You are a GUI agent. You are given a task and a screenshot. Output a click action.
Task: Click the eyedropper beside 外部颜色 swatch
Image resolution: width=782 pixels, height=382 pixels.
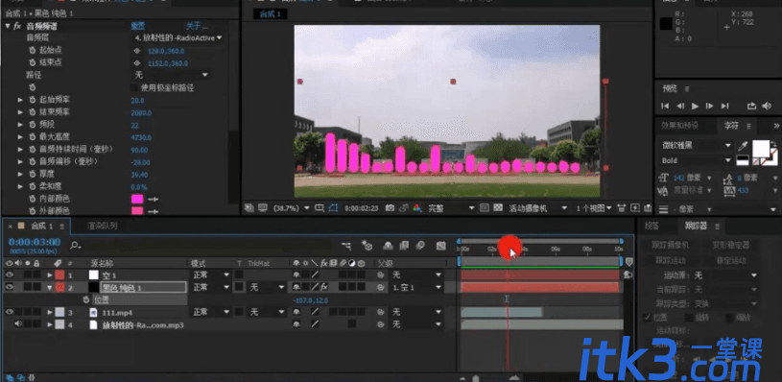coord(153,211)
